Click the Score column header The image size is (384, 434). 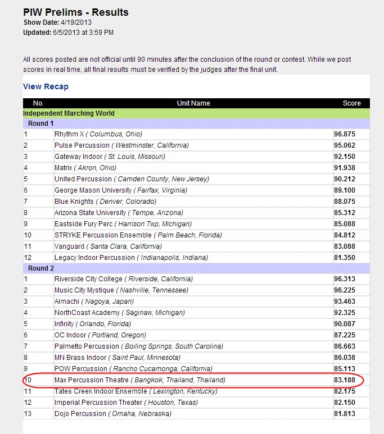[351, 103]
